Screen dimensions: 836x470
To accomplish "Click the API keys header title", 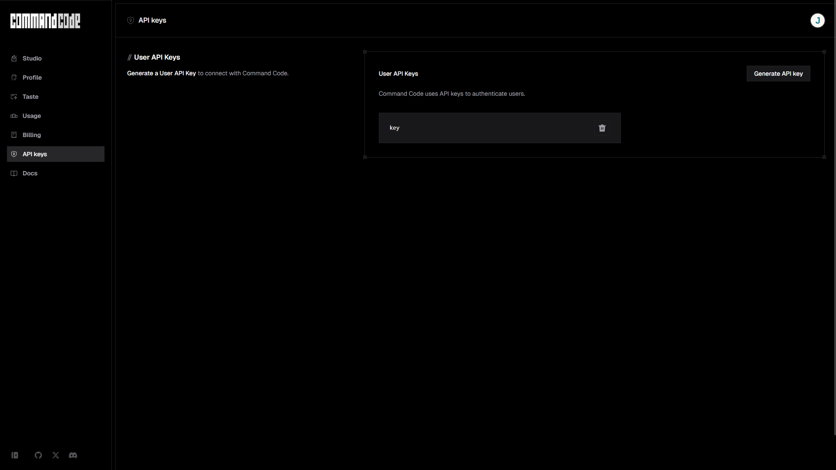I will click(x=152, y=20).
